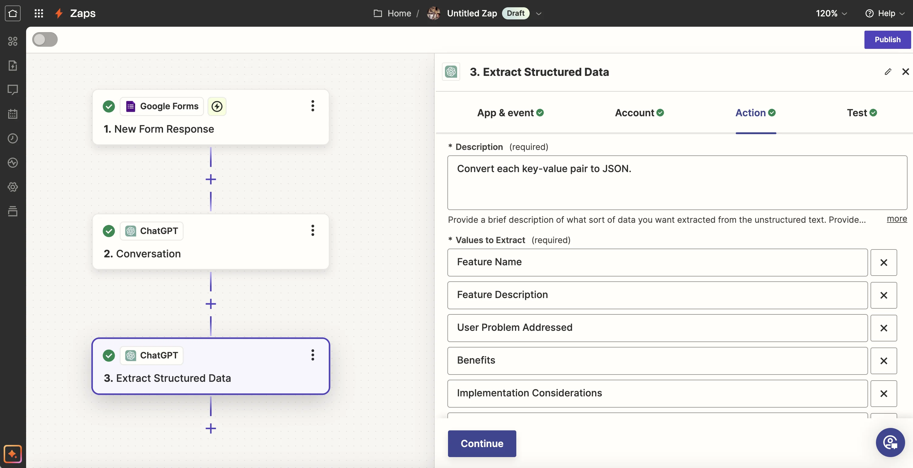Expand the Untitled Zap dropdown chevron
913x468 pixels.
click(538, 13)
